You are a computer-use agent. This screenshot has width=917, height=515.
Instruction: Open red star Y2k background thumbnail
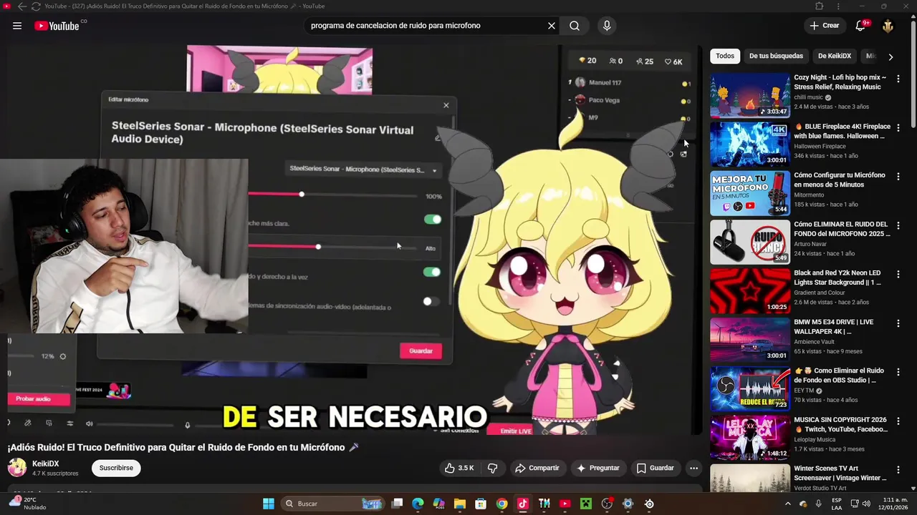(x=750, y=290)
